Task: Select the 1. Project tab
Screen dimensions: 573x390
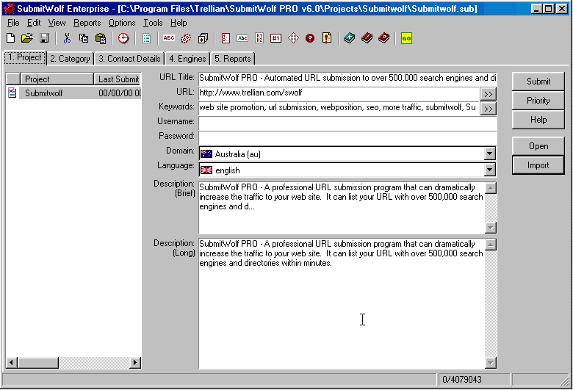Action: click(25, 58)
